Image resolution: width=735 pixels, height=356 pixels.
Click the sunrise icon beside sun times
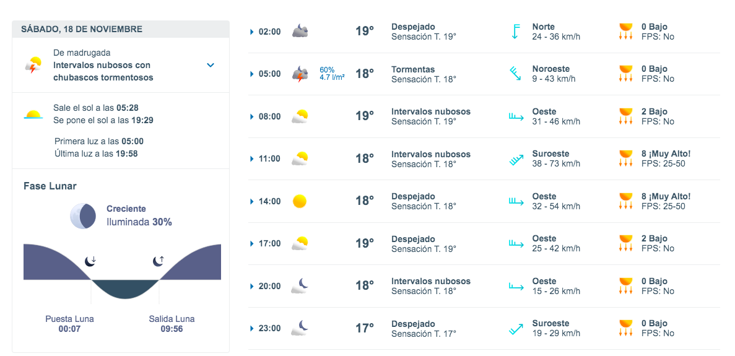click(33, 115)
